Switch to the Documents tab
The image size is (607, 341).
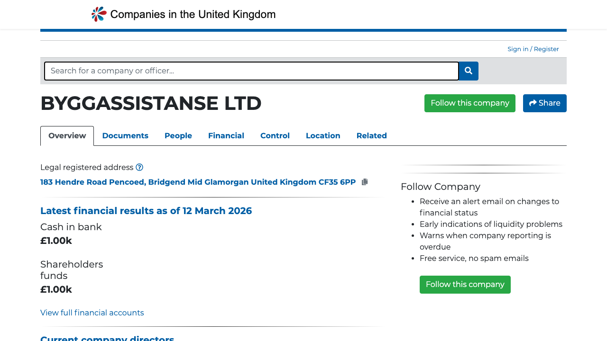(125, 136)
